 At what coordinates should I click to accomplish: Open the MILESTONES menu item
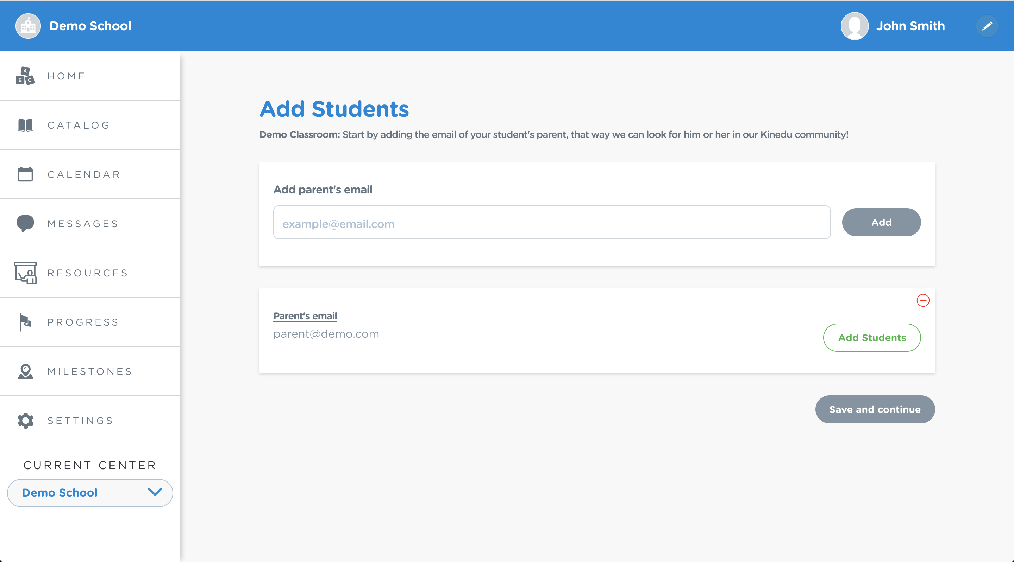click(x=90, y=371)
